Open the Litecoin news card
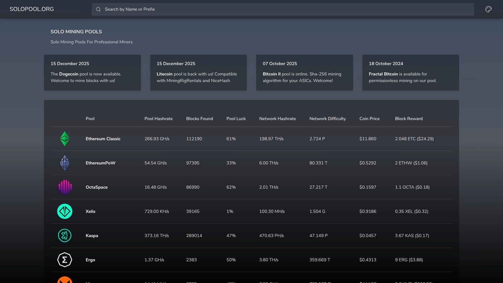This screenshot has height=283, width=503. [x=198, y=73]
